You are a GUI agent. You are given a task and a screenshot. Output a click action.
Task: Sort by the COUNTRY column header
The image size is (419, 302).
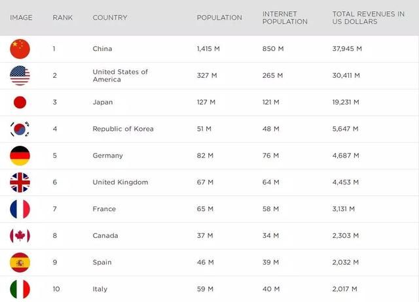tap(110, 18)
